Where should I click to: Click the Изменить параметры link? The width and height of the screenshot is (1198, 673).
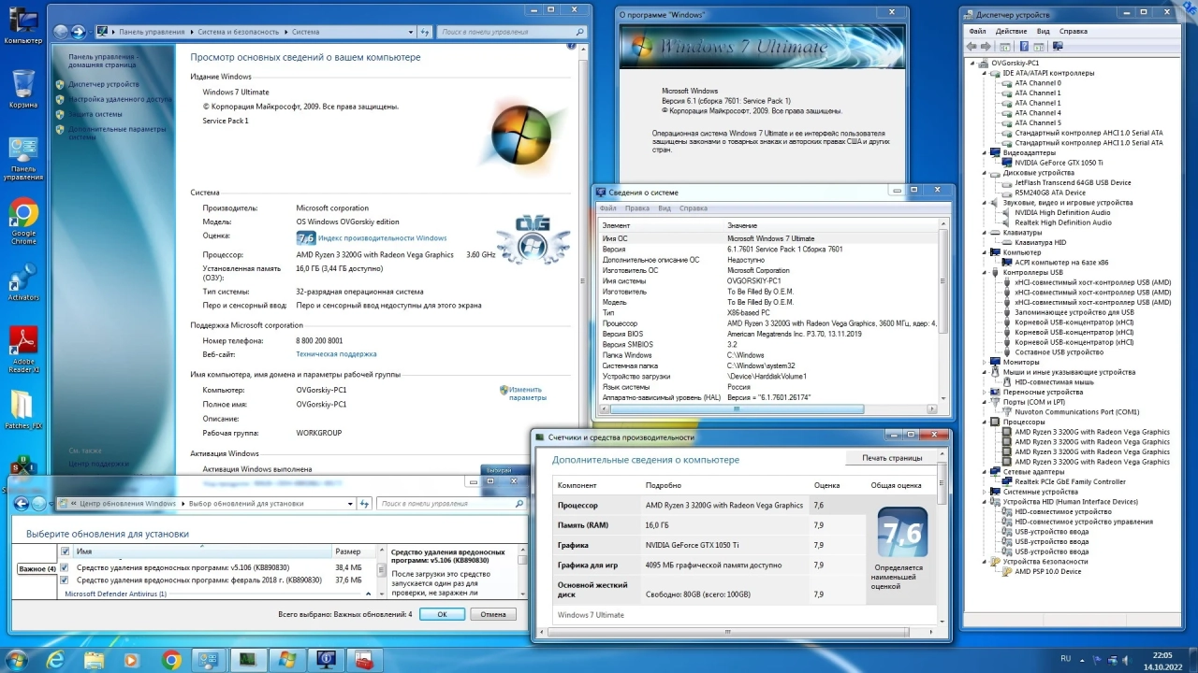(x=527, y=394)
